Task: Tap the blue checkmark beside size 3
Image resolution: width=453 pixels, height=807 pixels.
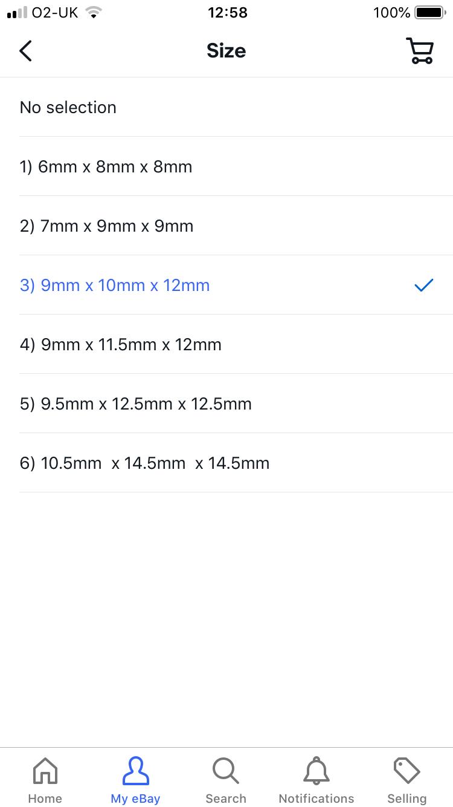Action: point(424,285)
